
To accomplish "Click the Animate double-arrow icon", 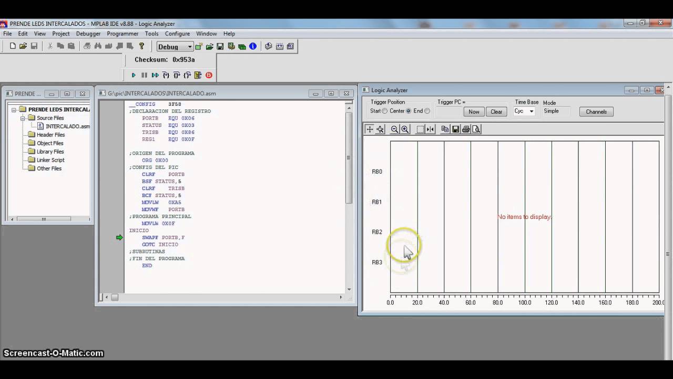I will (155, 75).
